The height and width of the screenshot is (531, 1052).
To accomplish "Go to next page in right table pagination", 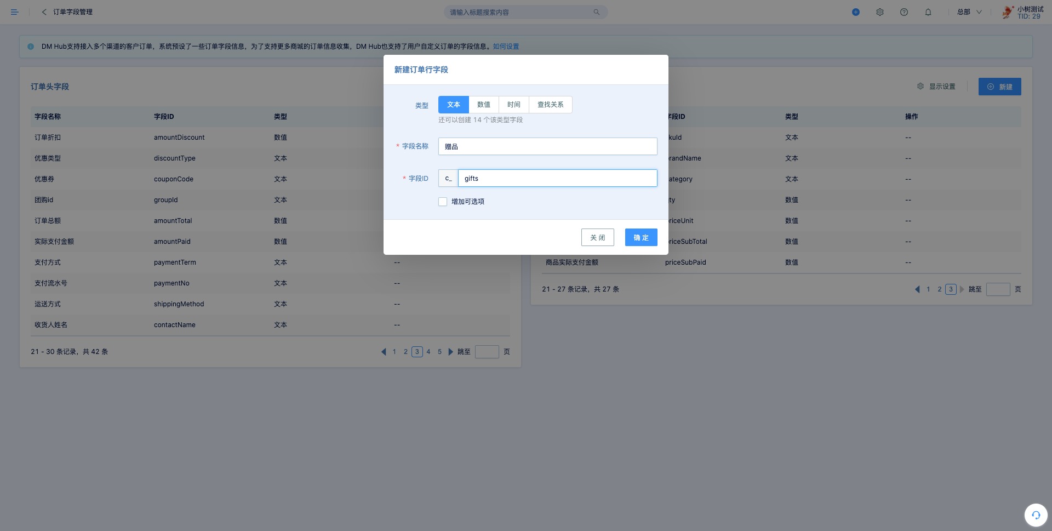I will [962, 289].
